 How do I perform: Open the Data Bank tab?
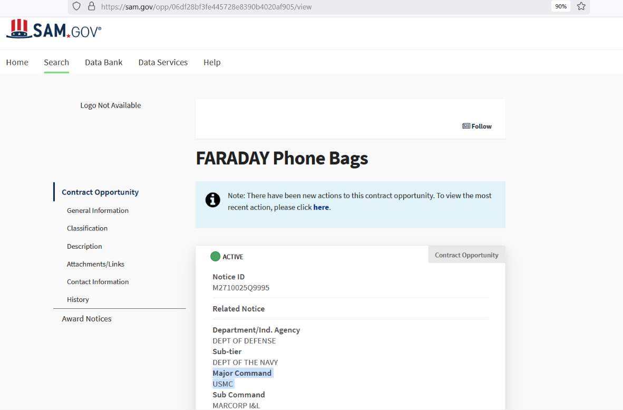104,62
